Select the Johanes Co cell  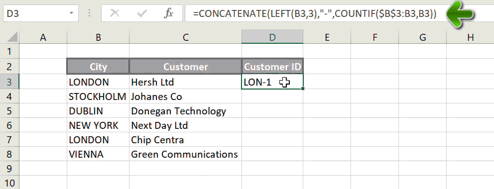[x=186, y=96]
